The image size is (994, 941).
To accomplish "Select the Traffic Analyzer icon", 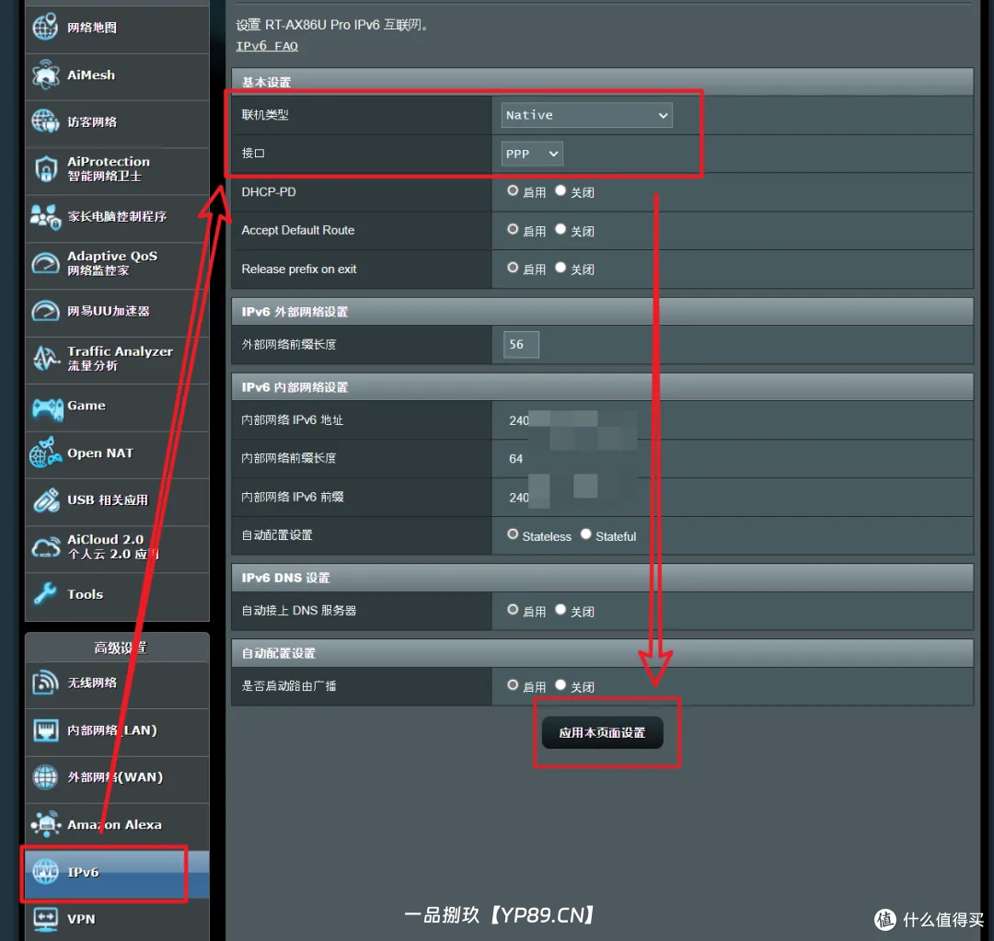I will [x=46, y=359].
